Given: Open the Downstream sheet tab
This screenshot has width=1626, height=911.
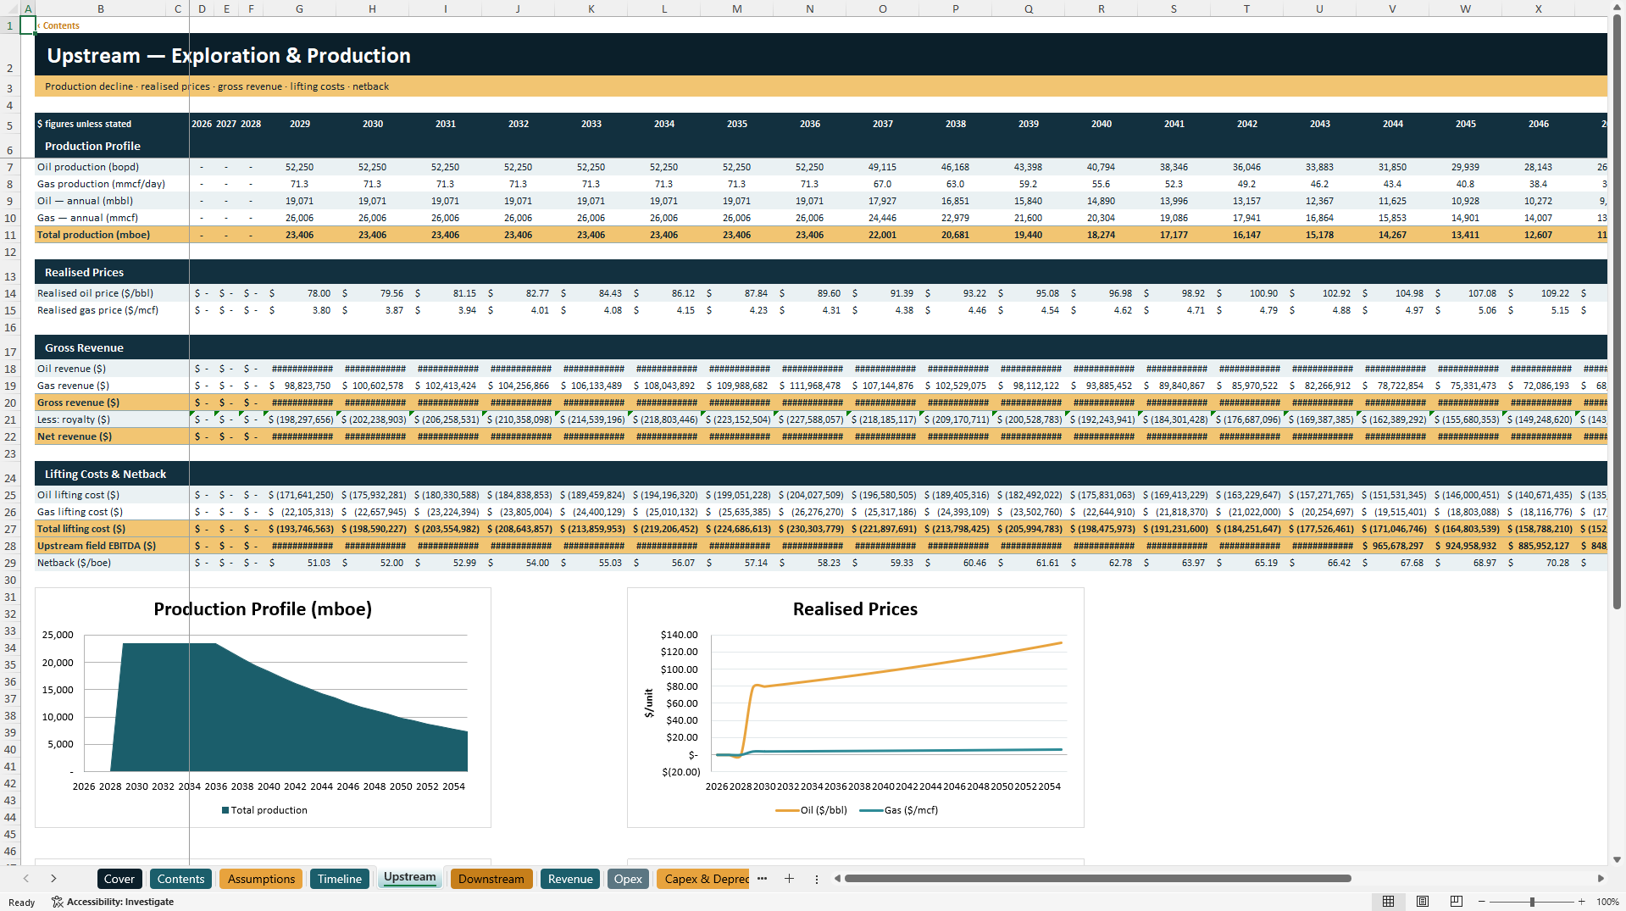Looking at the screenshot, I should click(491, 879).
